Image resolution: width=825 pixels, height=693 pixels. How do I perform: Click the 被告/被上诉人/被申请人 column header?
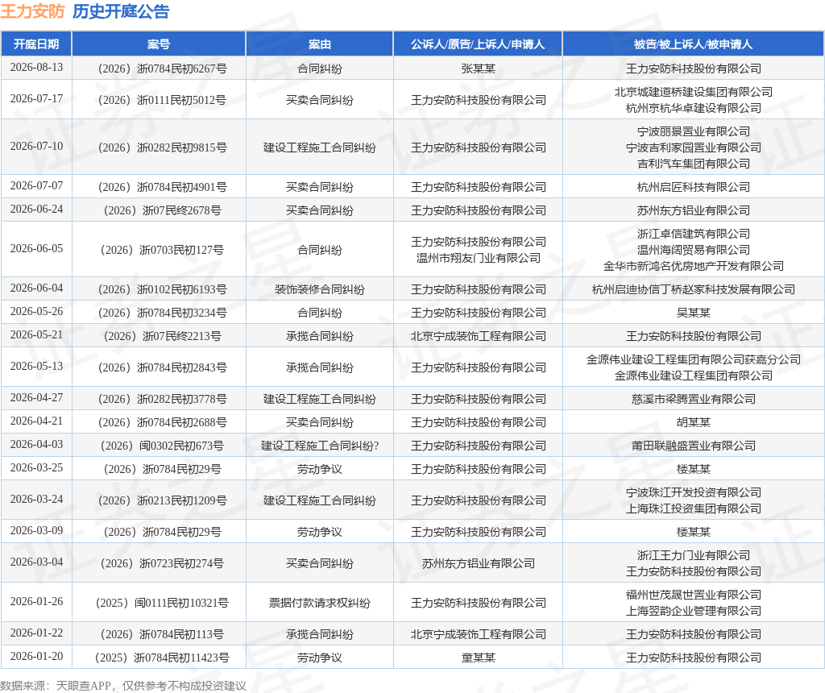tap(694, 44)
